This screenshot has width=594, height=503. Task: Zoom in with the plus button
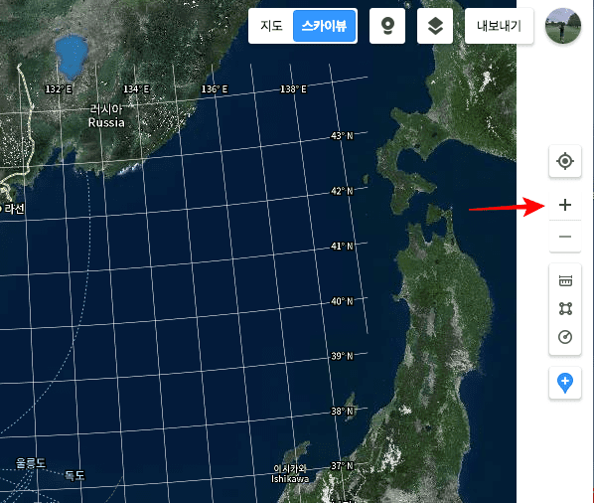(565, 205)
